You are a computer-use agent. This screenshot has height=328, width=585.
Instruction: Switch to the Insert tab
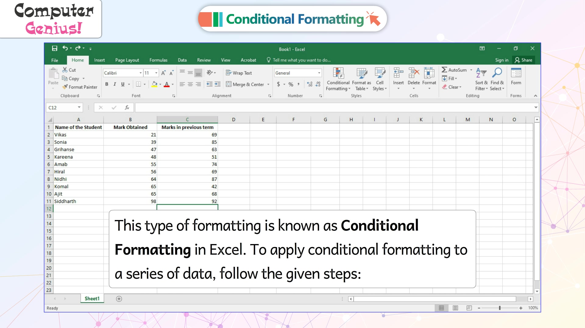pos(99,60)
